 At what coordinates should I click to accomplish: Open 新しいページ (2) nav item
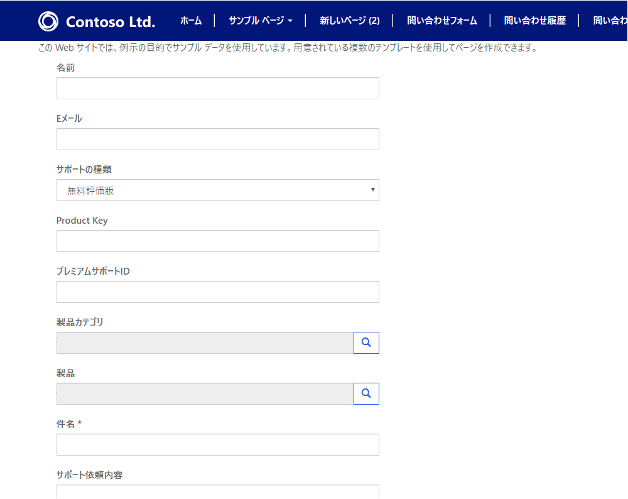click(x=350, y=21)
